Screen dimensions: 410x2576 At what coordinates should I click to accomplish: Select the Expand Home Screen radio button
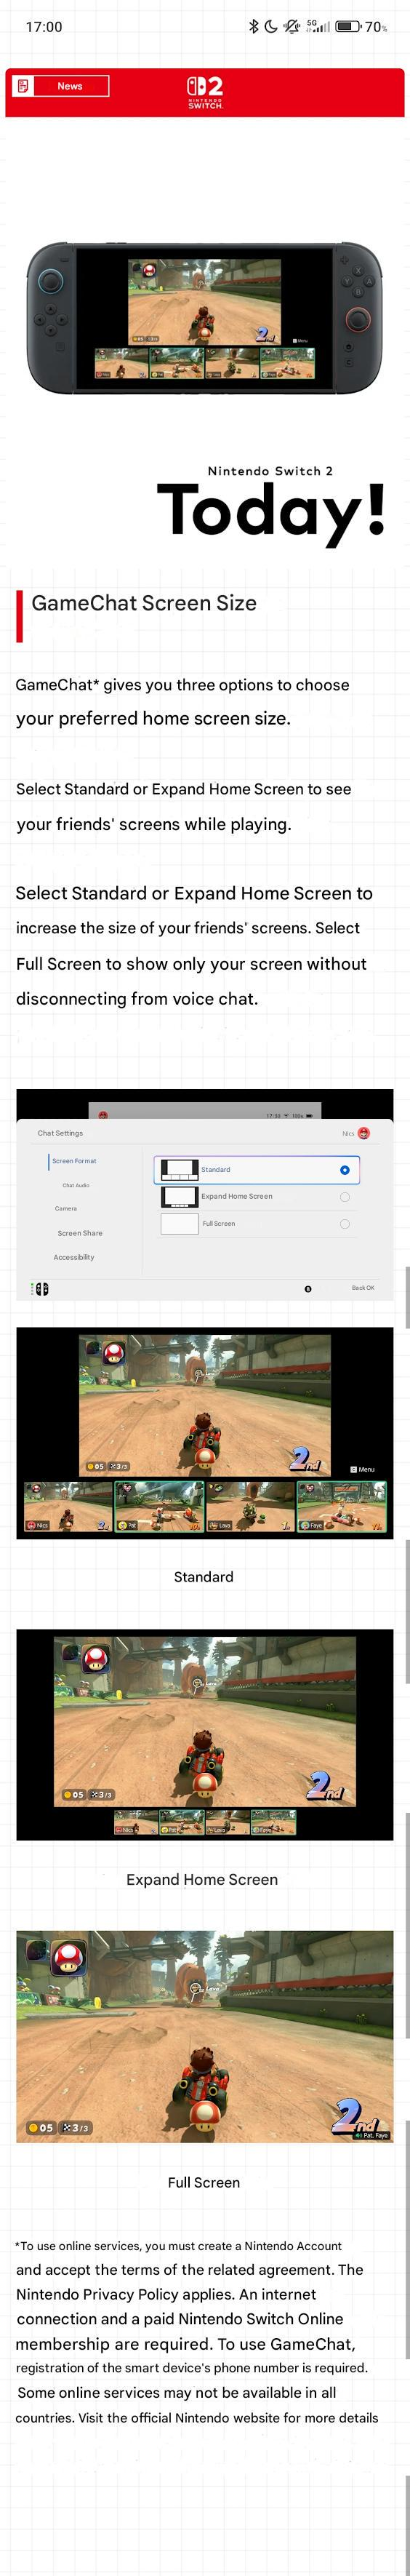345,1197
